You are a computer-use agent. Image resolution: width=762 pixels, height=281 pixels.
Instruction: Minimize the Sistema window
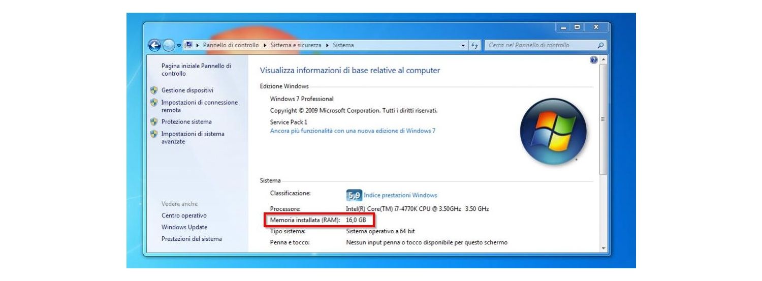tap(563, 27)
